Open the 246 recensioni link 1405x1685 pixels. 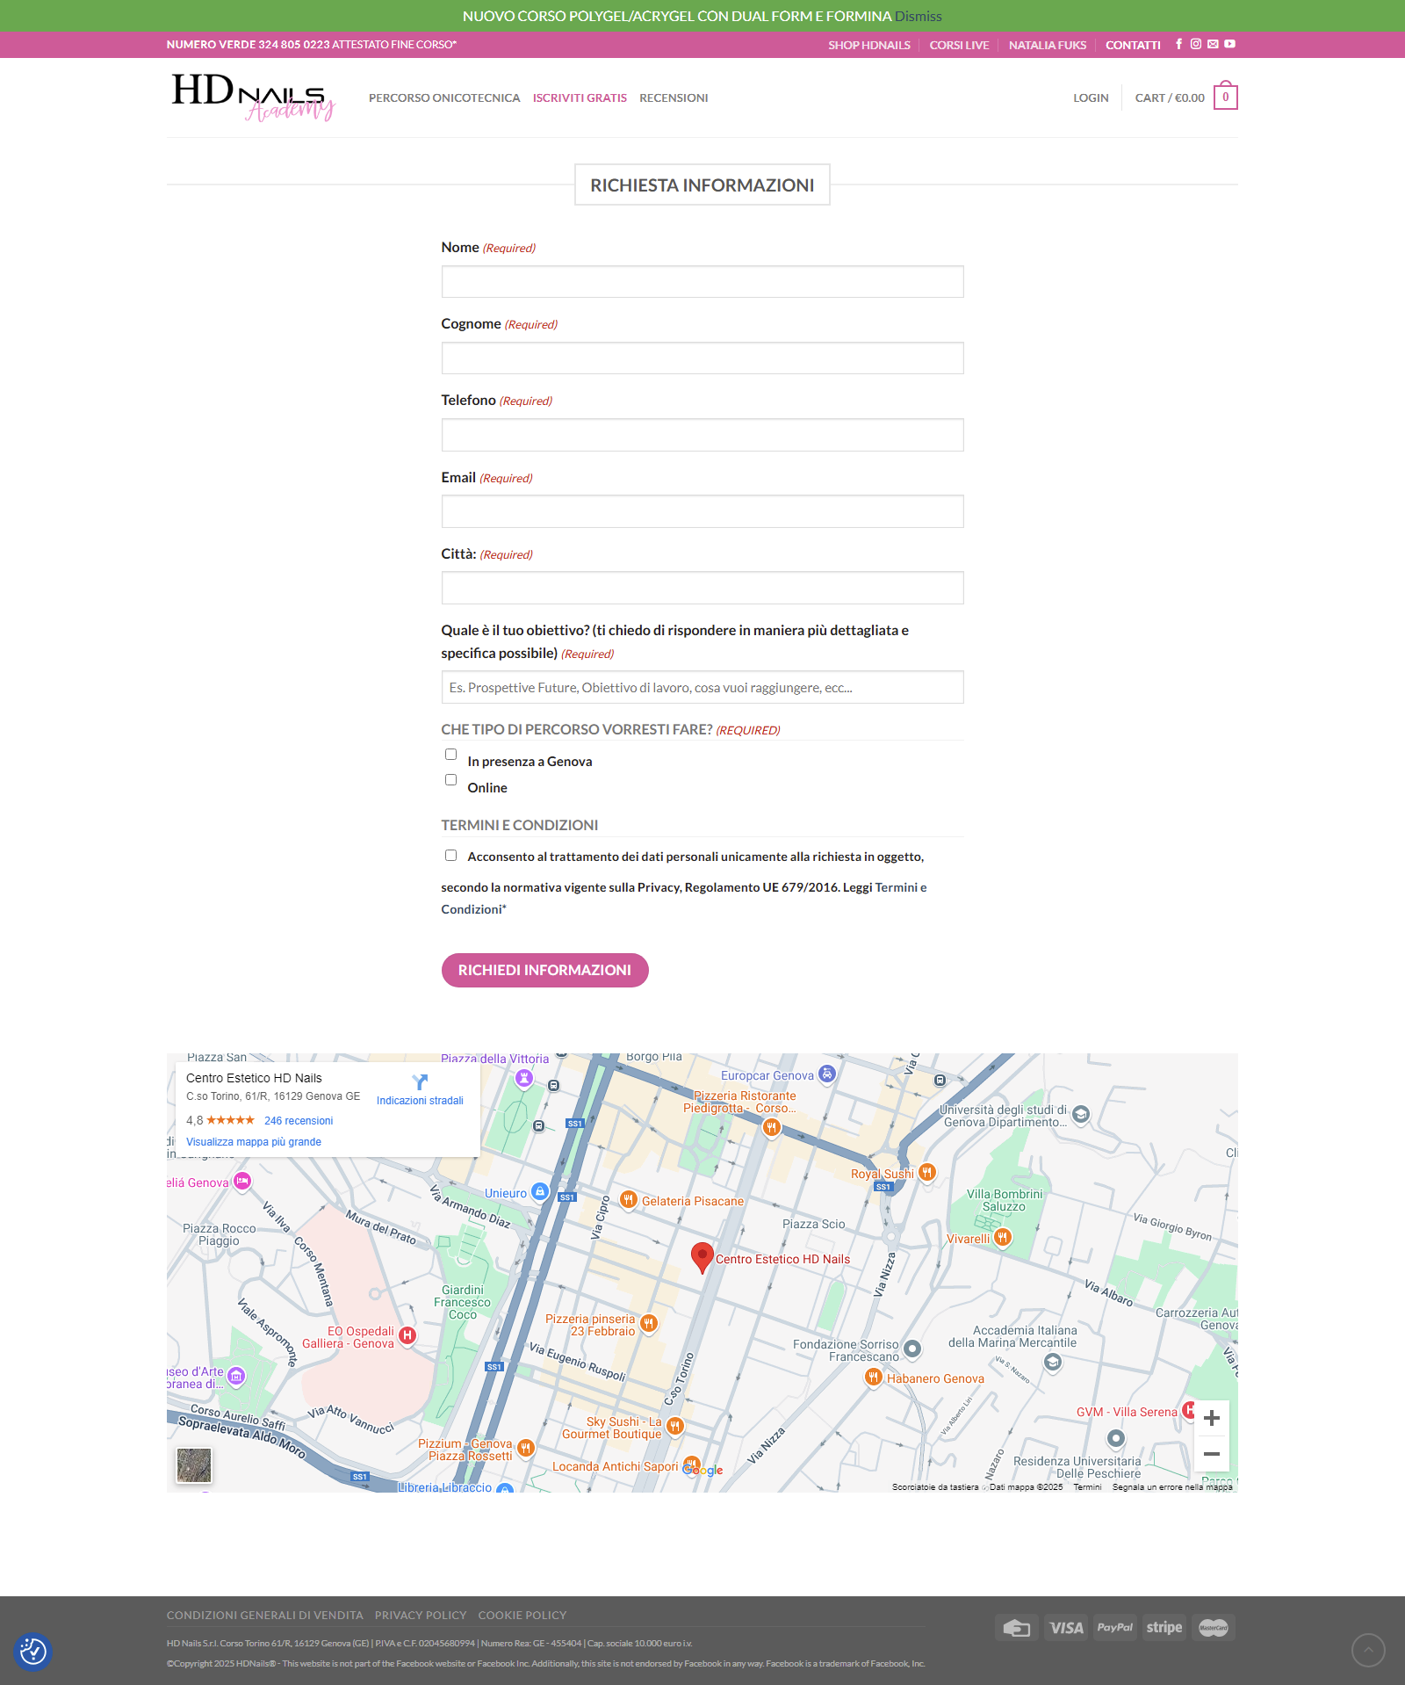tap(299, 1121)
